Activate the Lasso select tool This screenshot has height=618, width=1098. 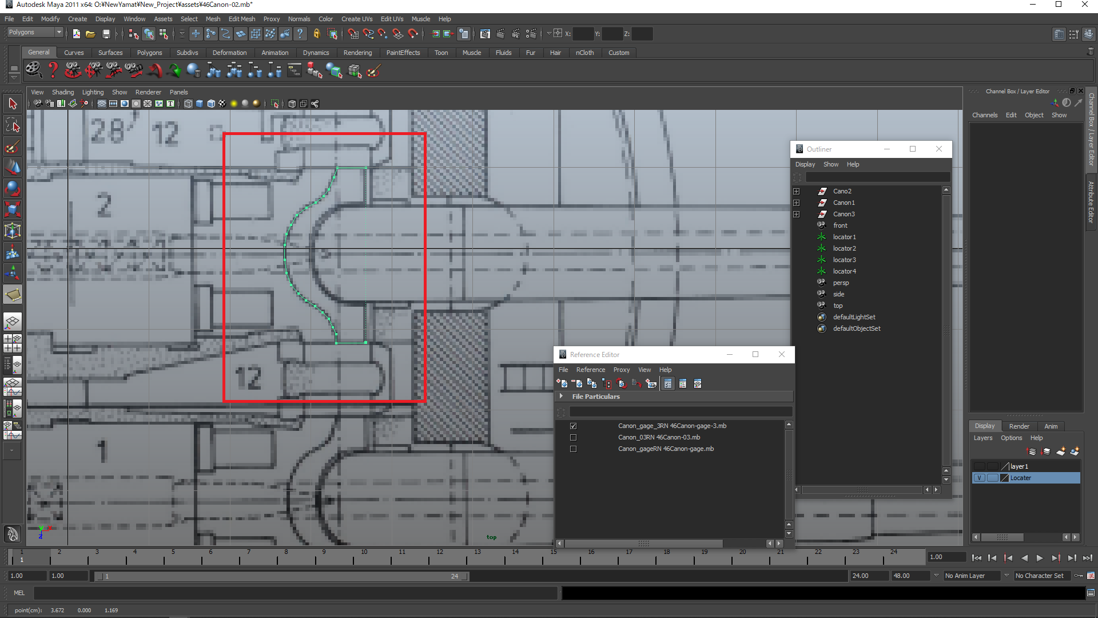pyautogui.click(x=13, y=125)
